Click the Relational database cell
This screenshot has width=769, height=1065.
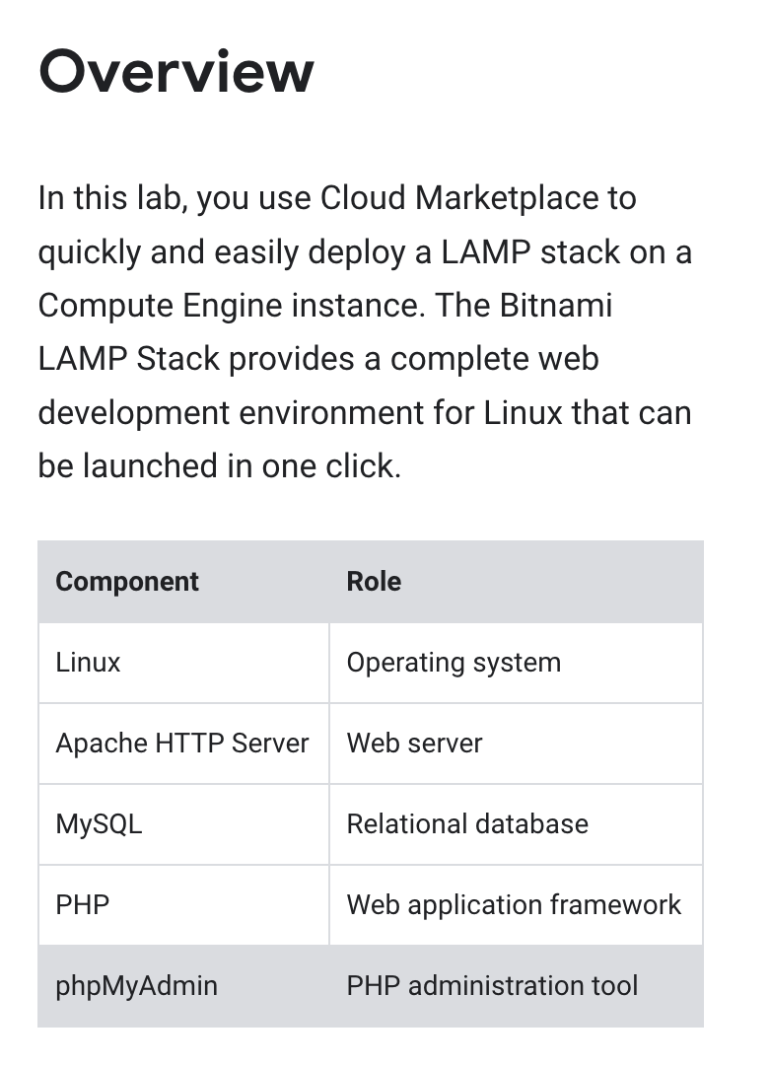click(x=517, y=823)
